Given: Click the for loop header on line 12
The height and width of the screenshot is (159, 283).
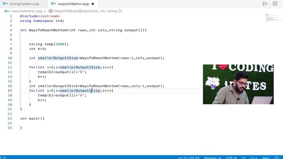Looking at the screenshot, I should click(71, 67).
